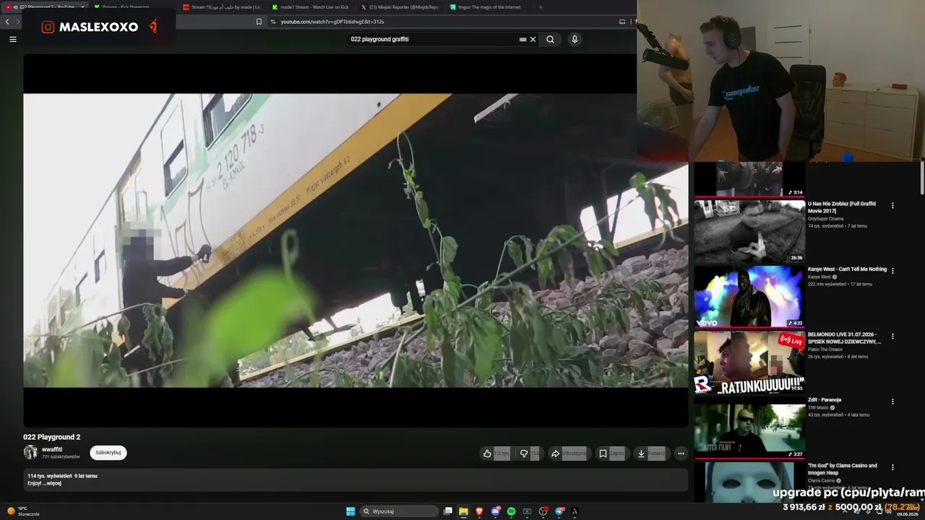Open options for I'm God video
Image resolution: width=925 pixels, height=520 pixels.
[892, 467]
